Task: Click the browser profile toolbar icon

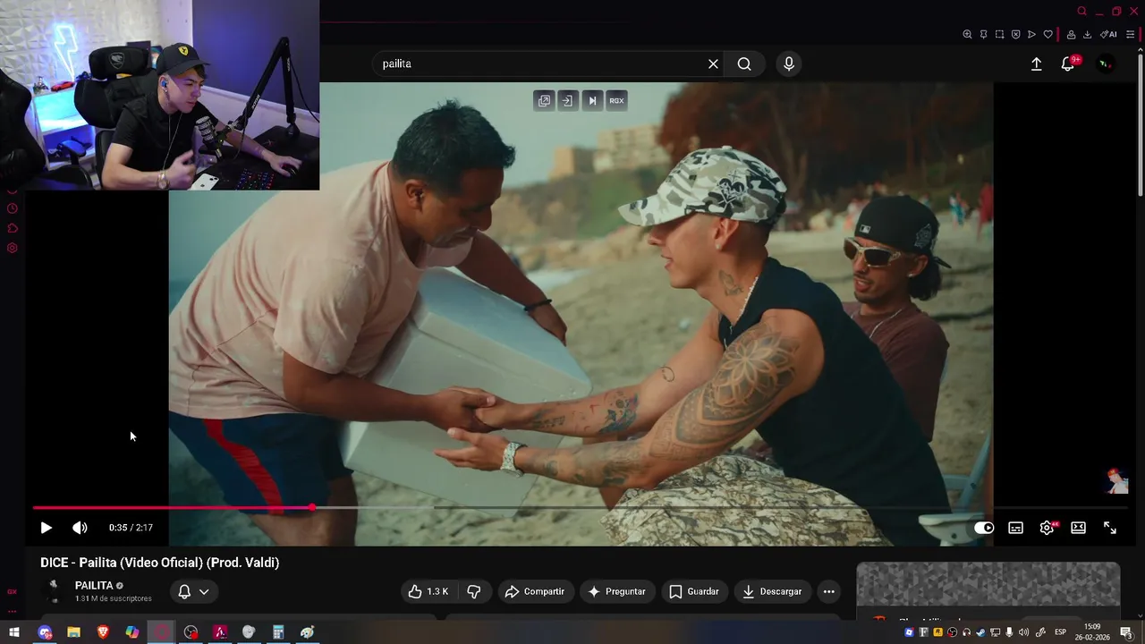Action: pos(1071,35)
